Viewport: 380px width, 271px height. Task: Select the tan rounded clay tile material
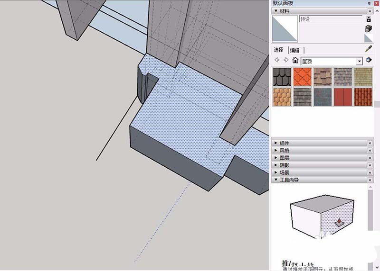tap(282, 97)
